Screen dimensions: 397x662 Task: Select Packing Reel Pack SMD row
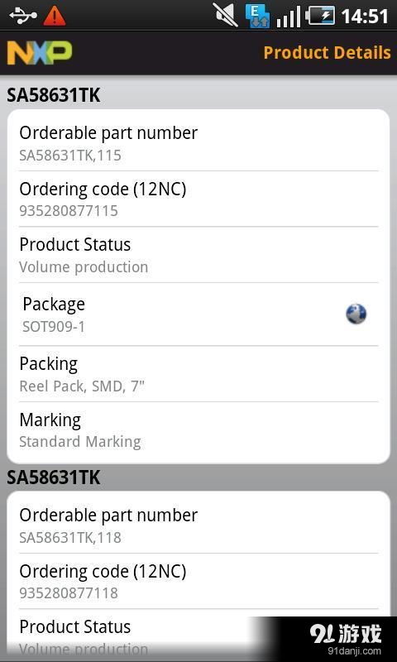tap(198, 374)
